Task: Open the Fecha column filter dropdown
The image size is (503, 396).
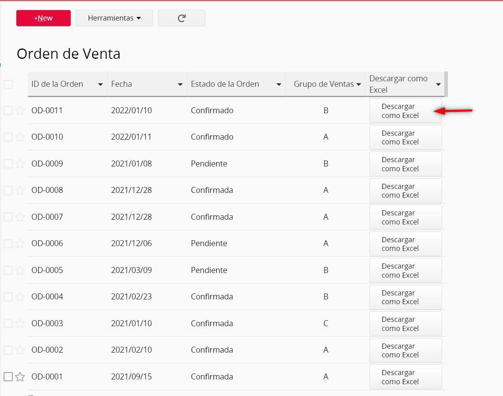Action: 180,84
